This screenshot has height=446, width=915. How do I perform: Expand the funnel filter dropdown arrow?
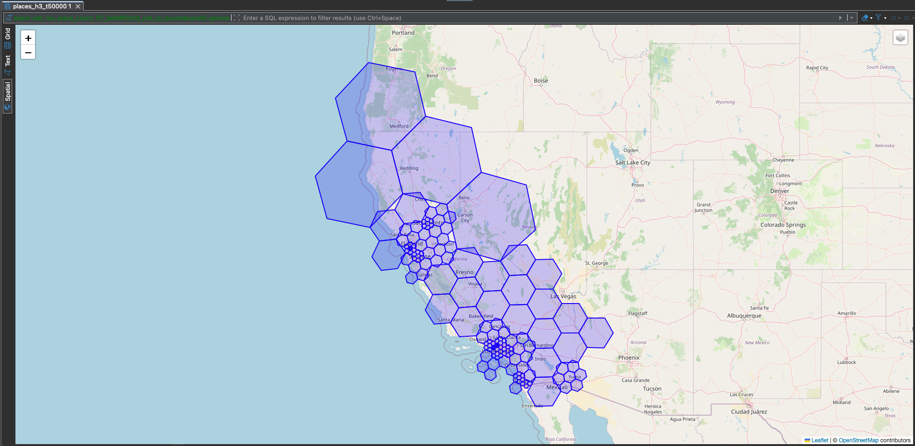coord(885,18)
